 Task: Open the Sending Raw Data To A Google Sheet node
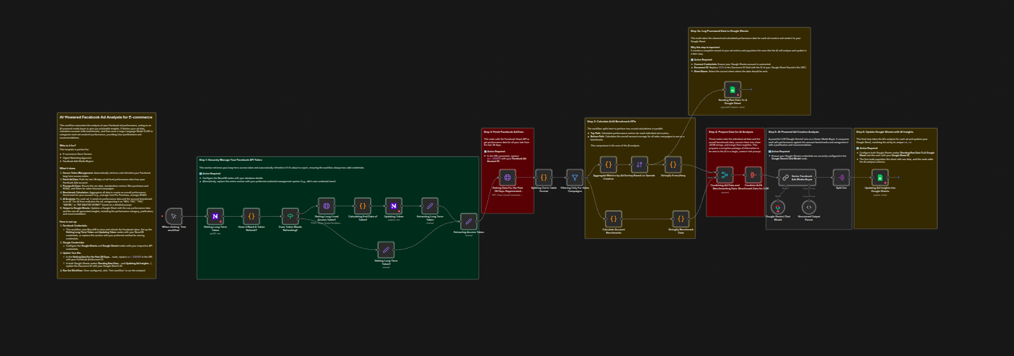pyautogui.click(x=732, y=89)
